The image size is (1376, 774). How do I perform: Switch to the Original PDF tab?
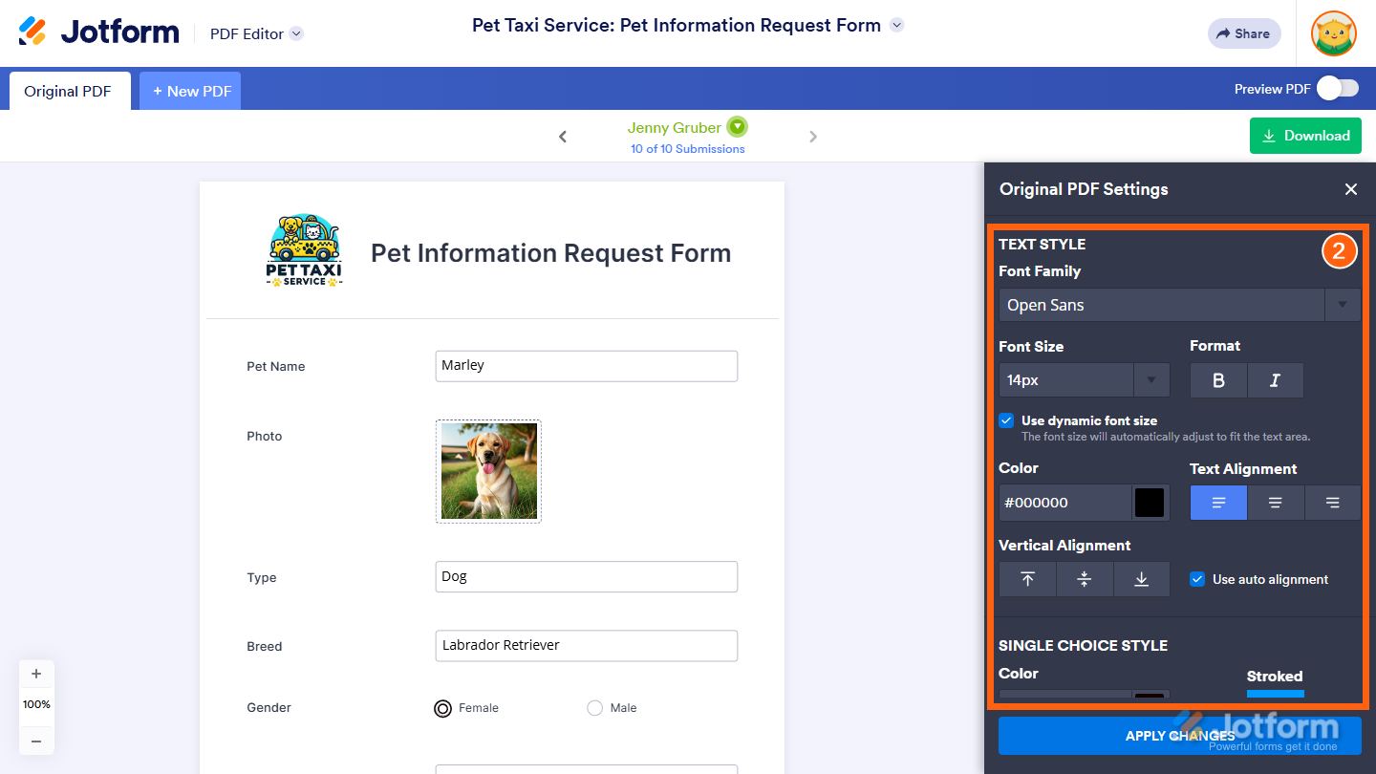tap(67, 91)
